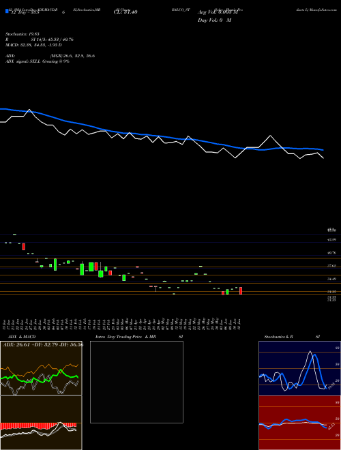Open the ADX line chart panel
Image resolution: width=341 pixels, height=450 pixels.
click(x=41, y=368)
